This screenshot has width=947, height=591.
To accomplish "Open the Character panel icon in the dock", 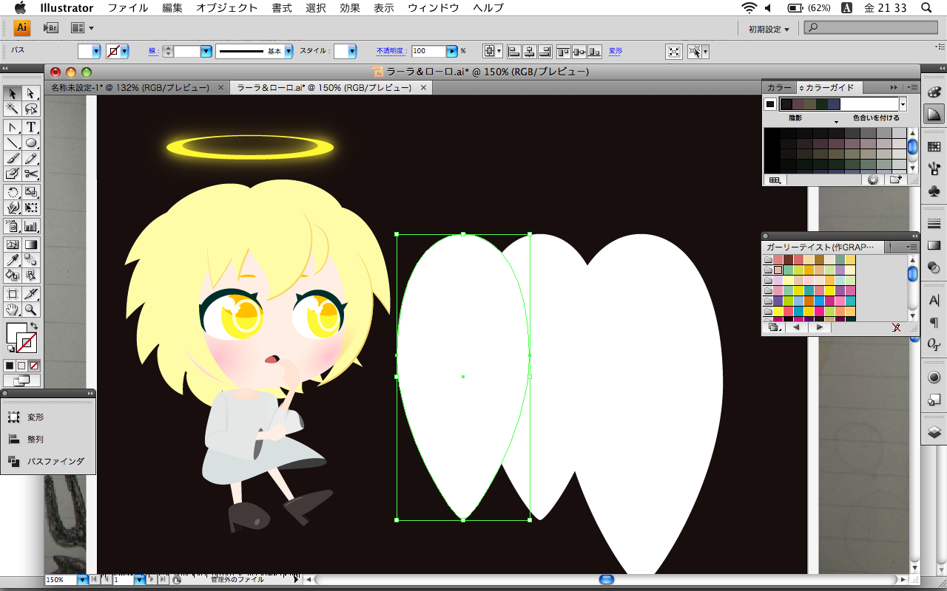I will click(934, 301).
